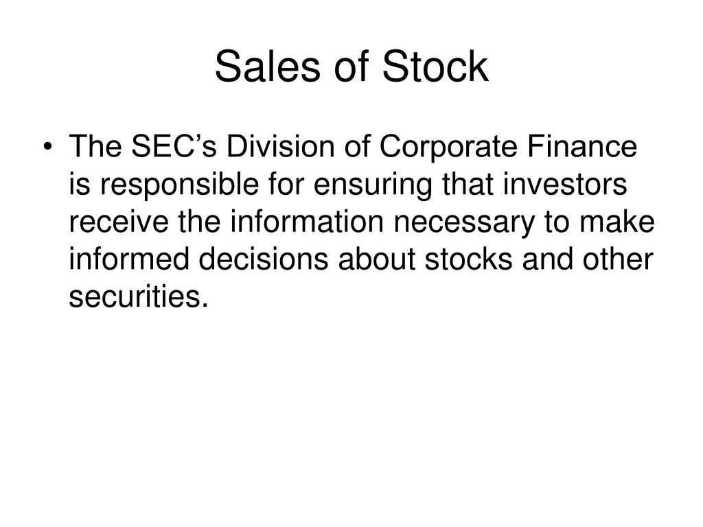Click the word "other" ending fourth line
Screen dimensions: 703x527
coord(618,259)
